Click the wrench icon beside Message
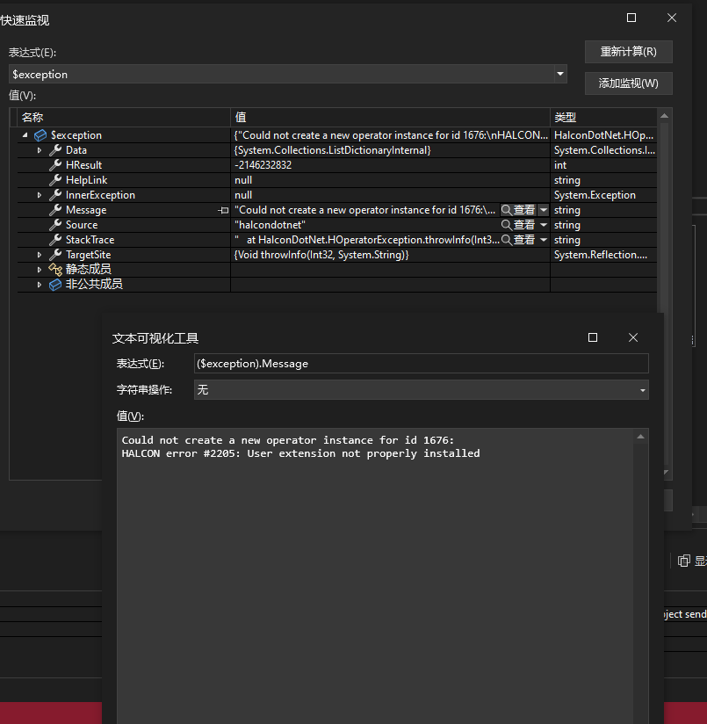707x724 pixels. pyautogui.click(x=55, y=210)
